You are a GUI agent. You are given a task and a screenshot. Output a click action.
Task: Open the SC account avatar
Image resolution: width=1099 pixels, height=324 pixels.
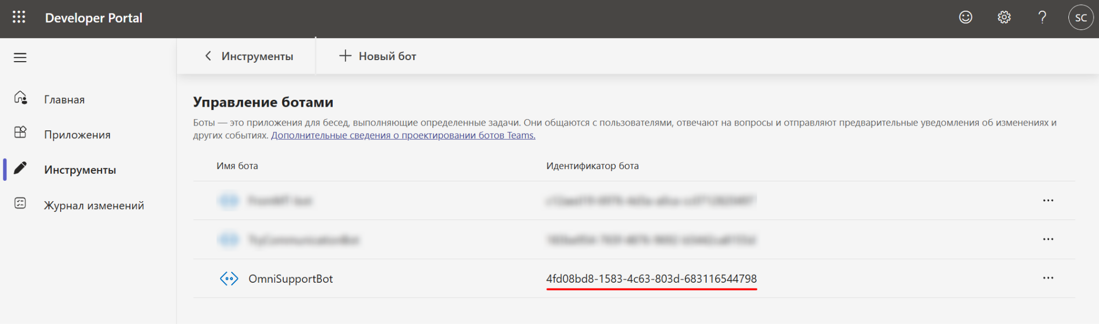pos(1081,17)
